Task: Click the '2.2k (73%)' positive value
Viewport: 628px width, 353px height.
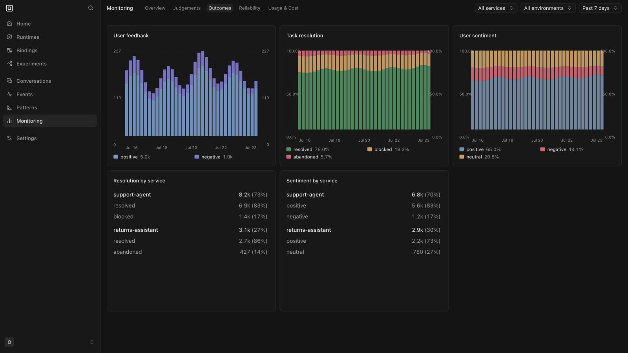Action: [x=426, y=241]
